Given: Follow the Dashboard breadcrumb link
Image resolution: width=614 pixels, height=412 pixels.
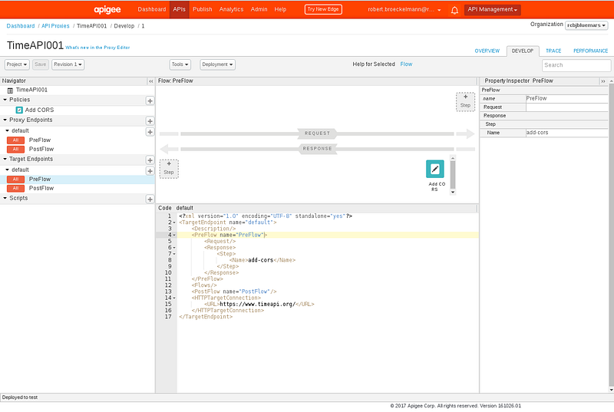Looking at the screenshot, I should 21,26.
